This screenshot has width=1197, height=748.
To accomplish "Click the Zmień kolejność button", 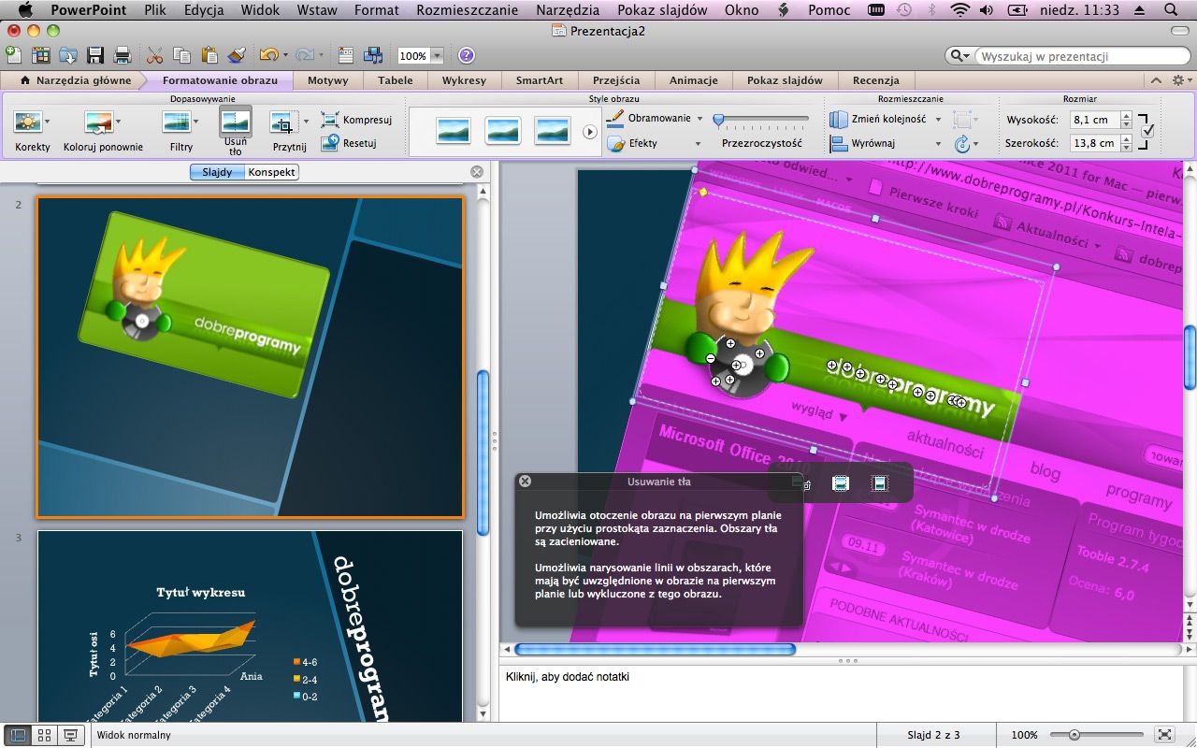I will (878, 119).
